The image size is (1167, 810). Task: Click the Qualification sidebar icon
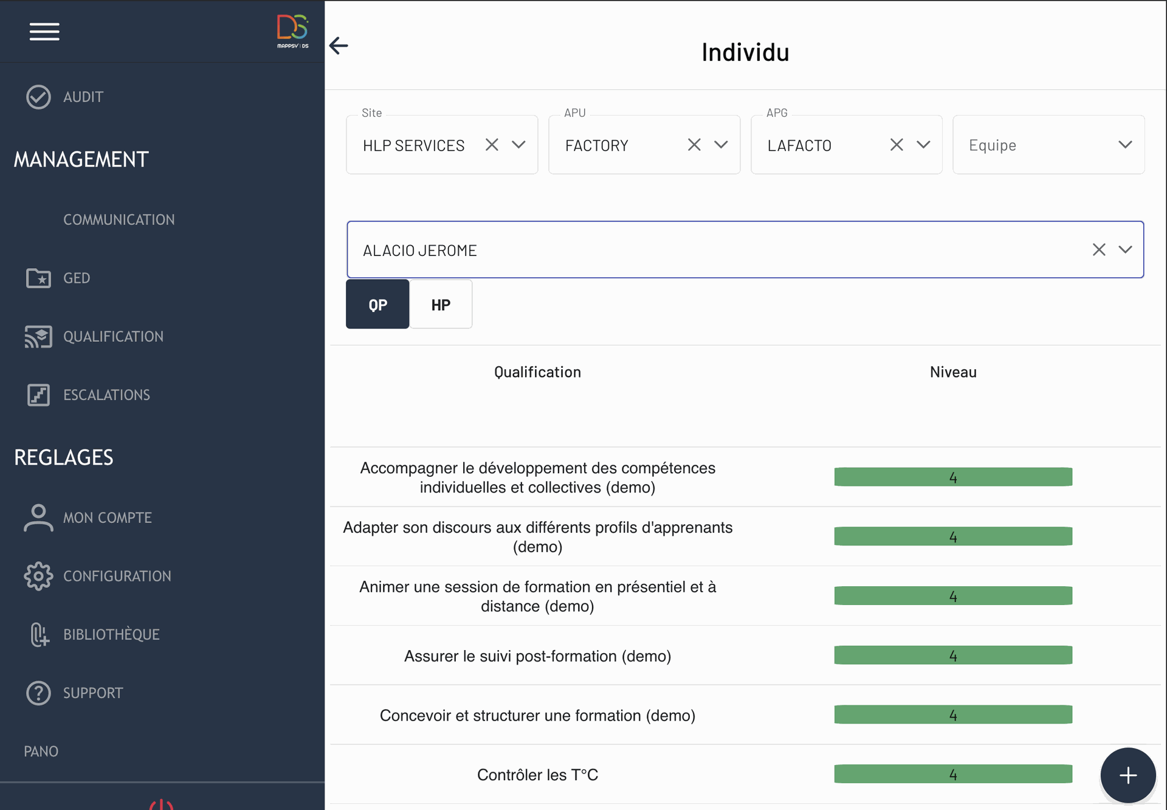tap(38, 336)
